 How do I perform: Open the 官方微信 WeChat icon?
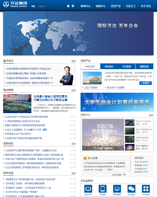[131, 189]
